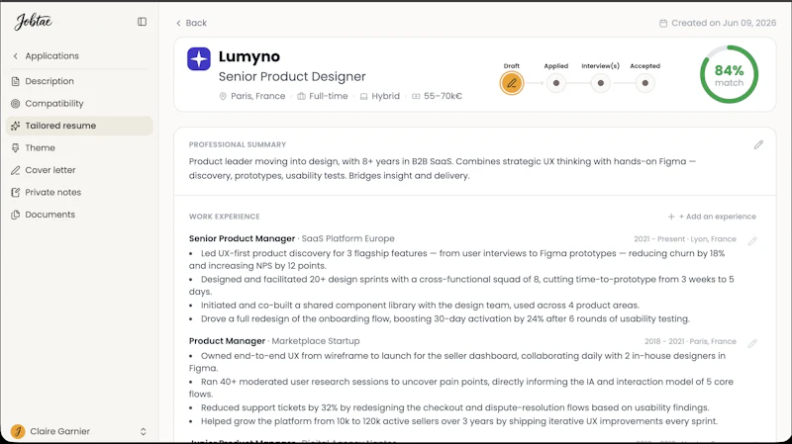Viewport: 792px width, 444px height.
Task: Click the 2018 – 2021 · Paris, France date
Action: 690,341
